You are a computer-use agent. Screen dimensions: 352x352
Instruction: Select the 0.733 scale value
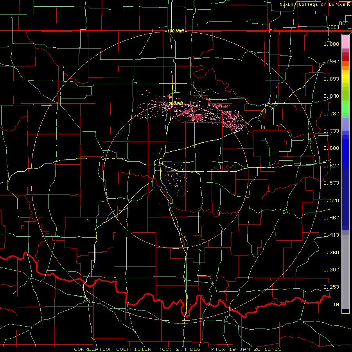click(x=331, y=131)
